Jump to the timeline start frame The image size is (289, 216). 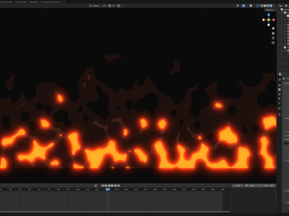(x=103, y=185)
